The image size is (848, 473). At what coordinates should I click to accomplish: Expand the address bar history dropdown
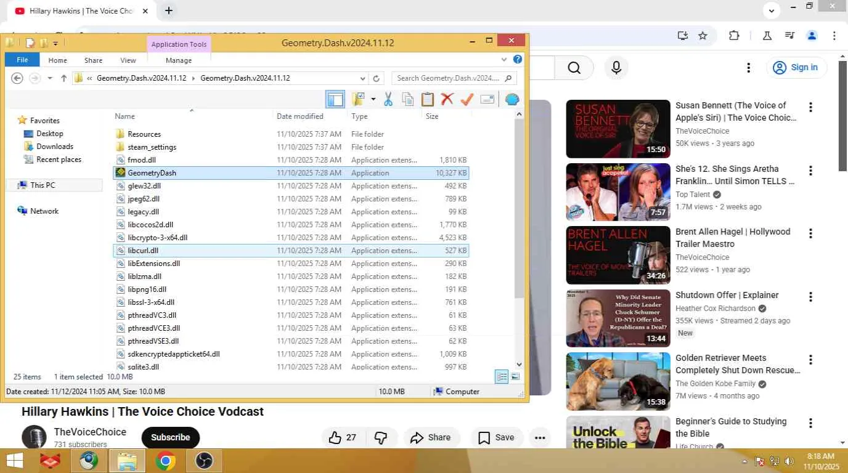pyautogui.click(x=363, y=78)
